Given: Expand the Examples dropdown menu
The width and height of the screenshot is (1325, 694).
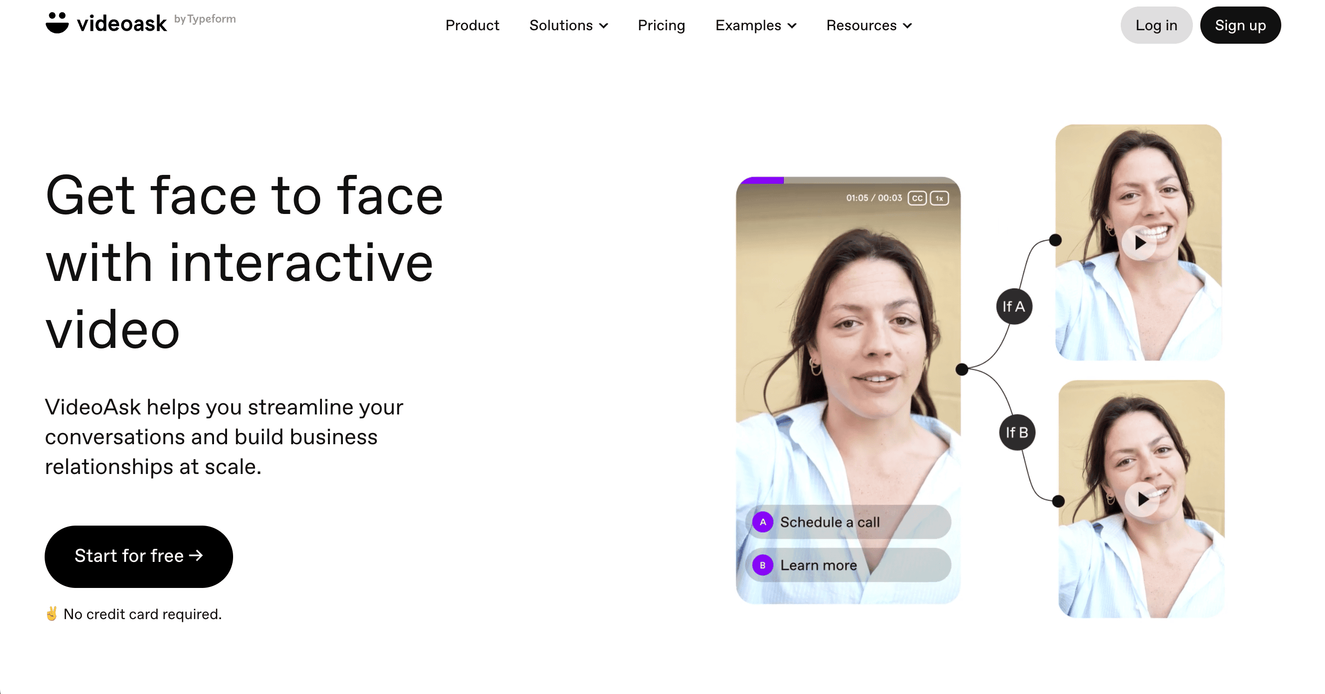Looking at the screenshot, I should (756, 25).
